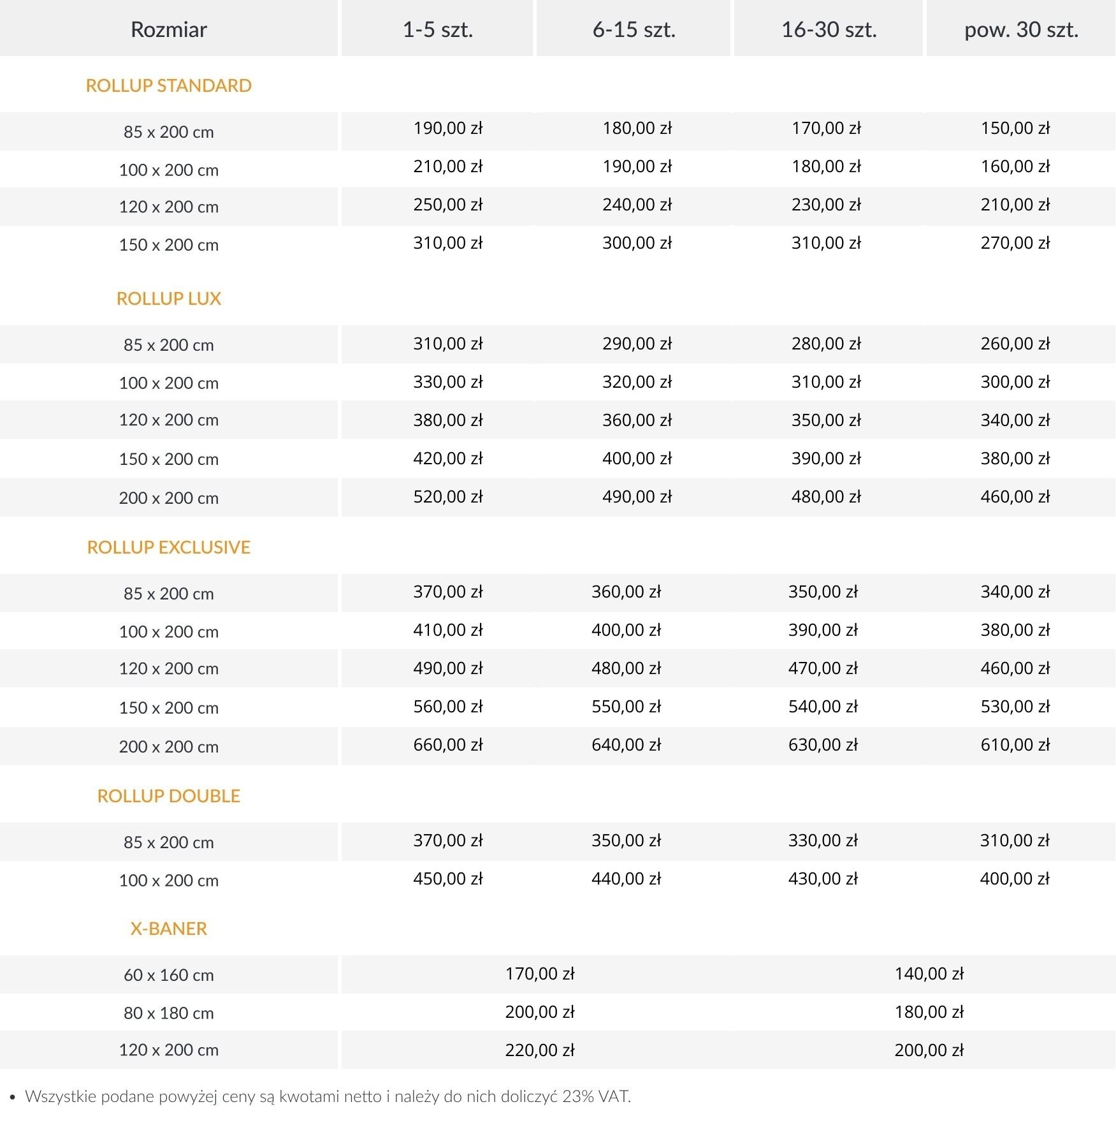This screenshot has height=1139, width=1116.
Task: Click the X-BANER section heading
Action: click(x=168, y=929)
